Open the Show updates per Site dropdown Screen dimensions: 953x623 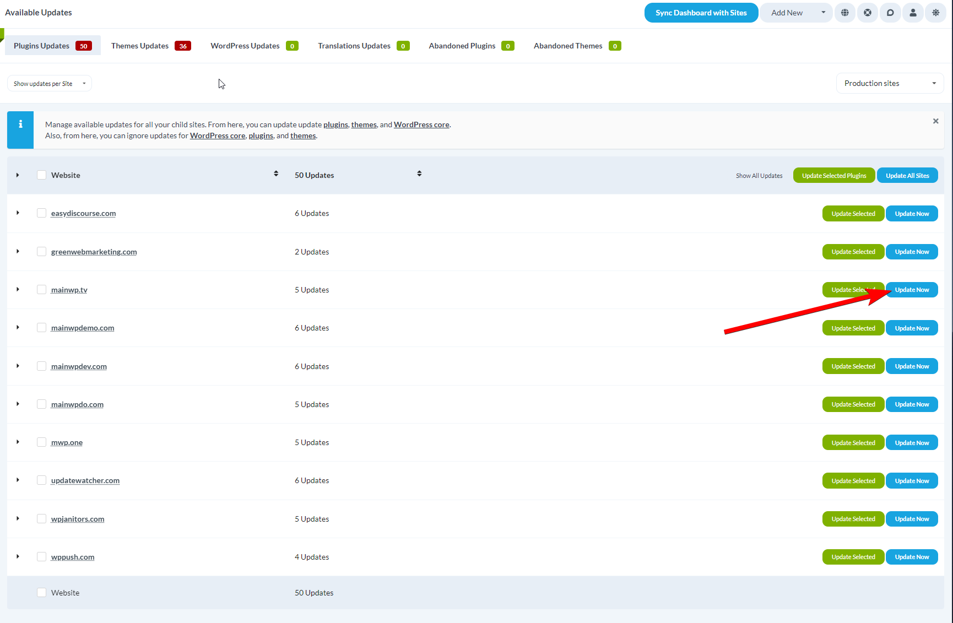pos(49,83)
